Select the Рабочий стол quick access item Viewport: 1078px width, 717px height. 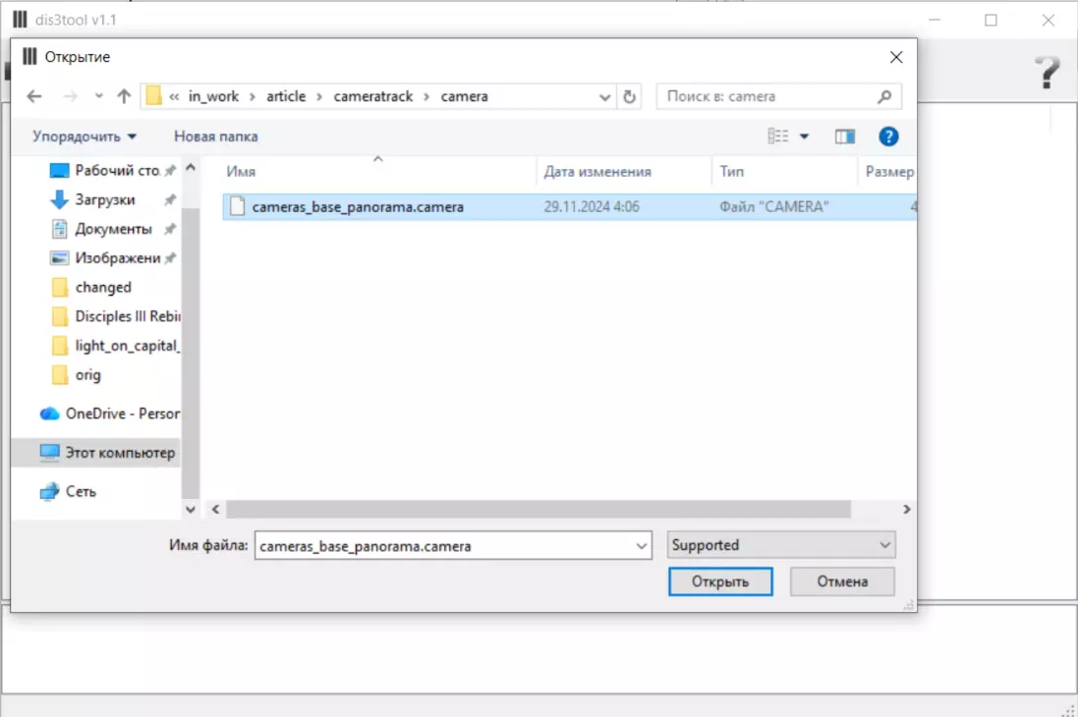(112, 171)
